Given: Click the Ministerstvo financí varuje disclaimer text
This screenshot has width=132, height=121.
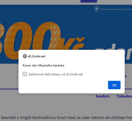Looking at the screenshot, I should [116, 9].
